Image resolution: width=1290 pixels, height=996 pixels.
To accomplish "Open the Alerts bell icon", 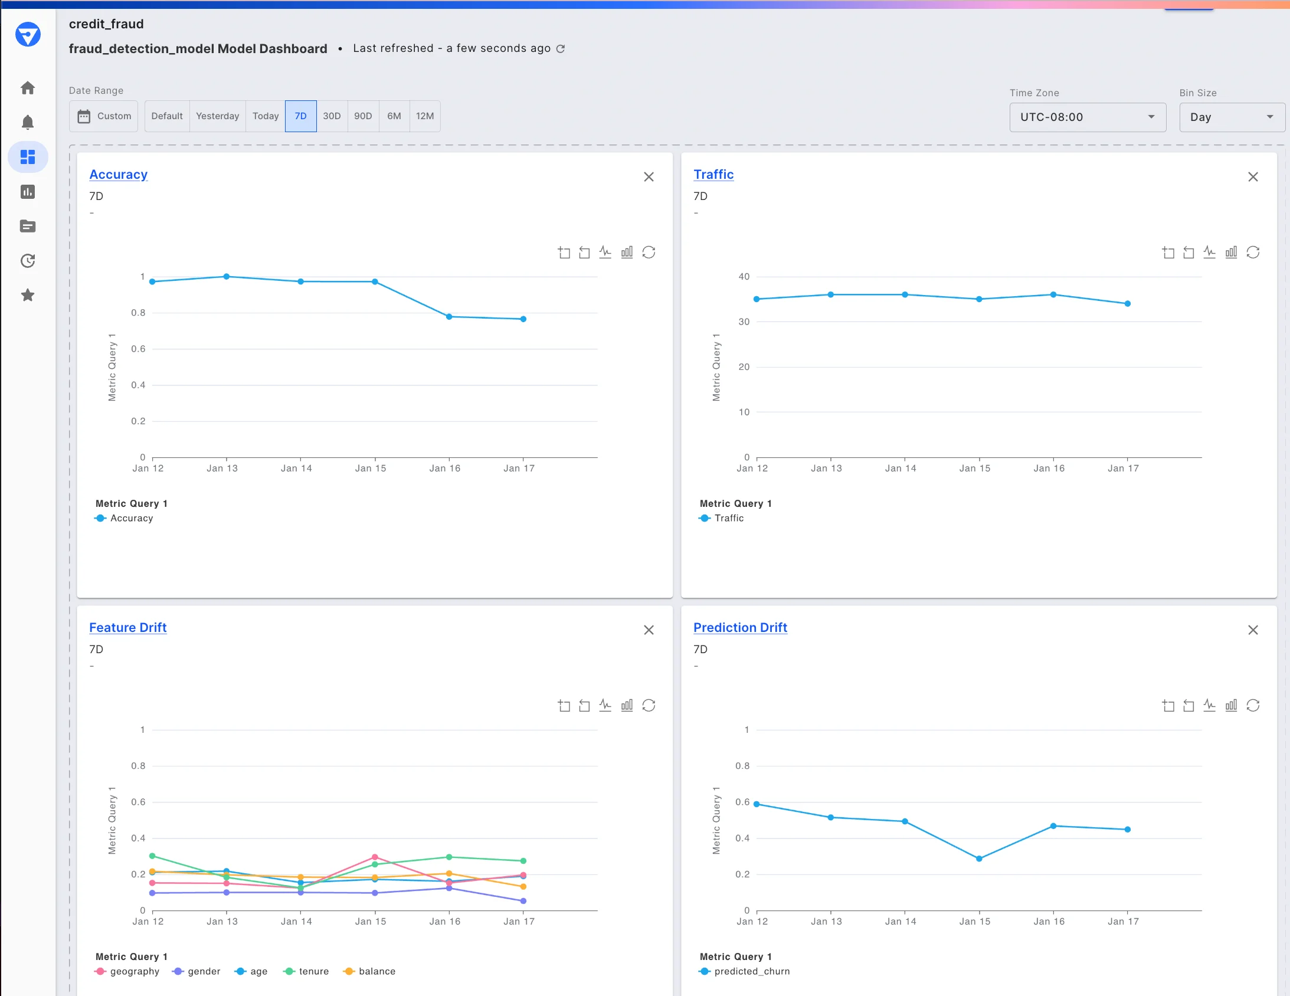I will click(x=28, y=122).
